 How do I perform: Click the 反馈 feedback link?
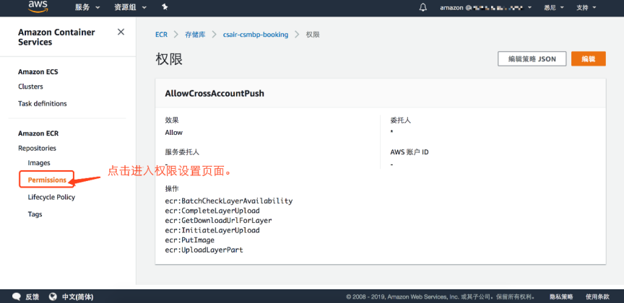[x=32, y=297]
